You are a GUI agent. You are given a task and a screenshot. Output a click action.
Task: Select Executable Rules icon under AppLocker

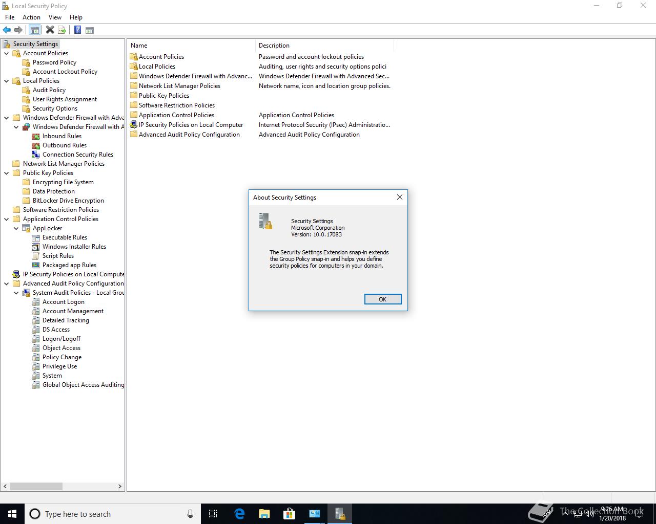click(x=36, y=237)
